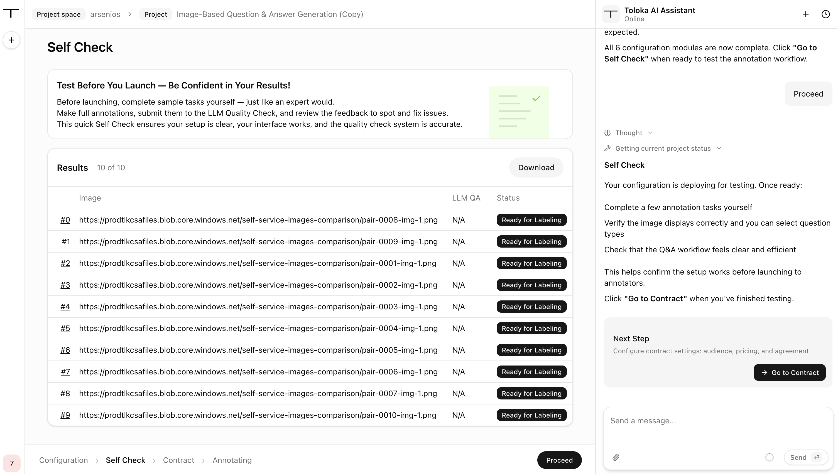Click Ready for Labeling badge for pair-0001
This screenshot has width=838, height=474.
[531, 263]
